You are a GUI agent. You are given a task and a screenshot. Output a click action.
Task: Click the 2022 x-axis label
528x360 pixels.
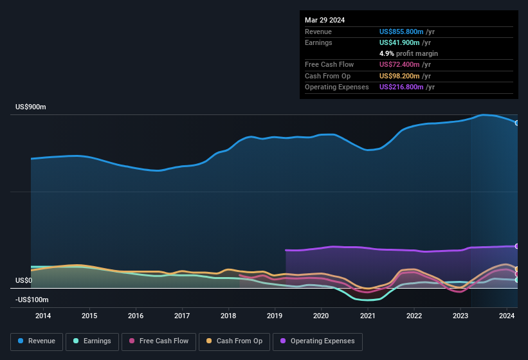[414, 316]
